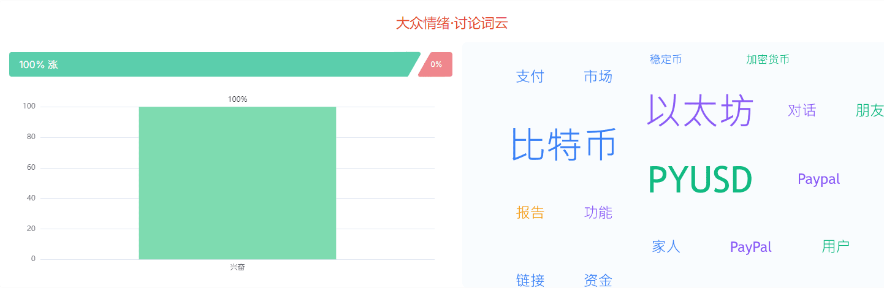Click the 链接 keyword
This screenshot has width=884, height=293.
pyautogui.click(x=530, y=281)
